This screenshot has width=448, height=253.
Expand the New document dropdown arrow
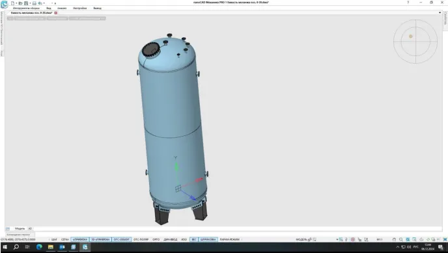16,3
